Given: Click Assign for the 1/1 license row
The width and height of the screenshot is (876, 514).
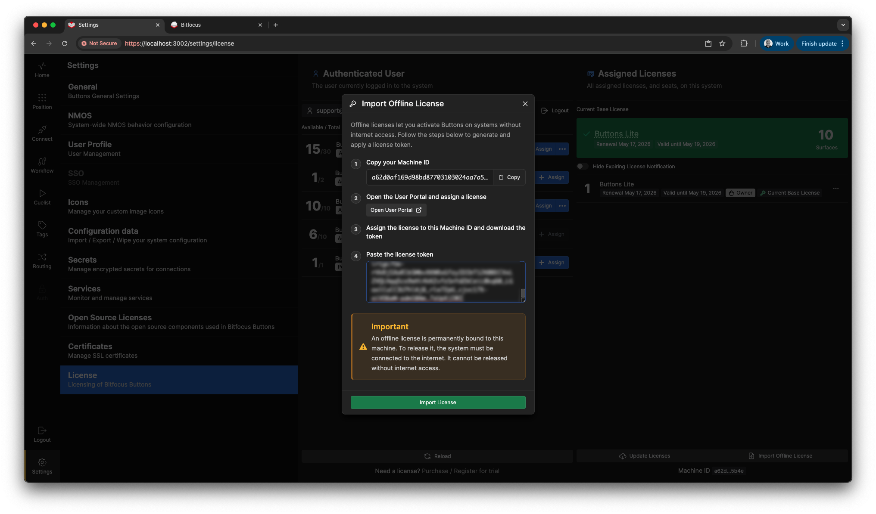Looking at the screenshot, I should 552,263.
